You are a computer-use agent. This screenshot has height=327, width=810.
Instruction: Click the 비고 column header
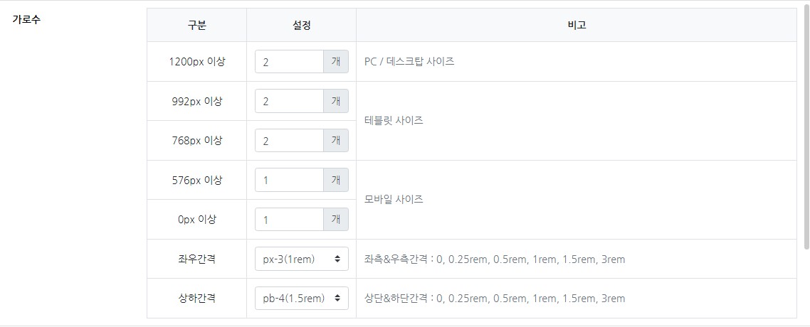(x=577, y=25)
